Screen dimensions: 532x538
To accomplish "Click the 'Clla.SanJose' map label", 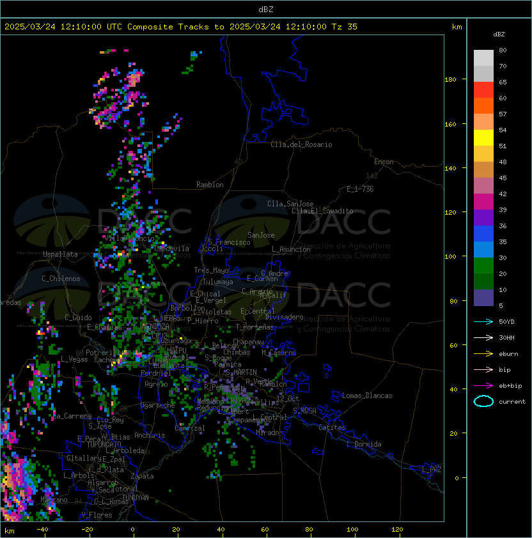I will click(290, 204).
